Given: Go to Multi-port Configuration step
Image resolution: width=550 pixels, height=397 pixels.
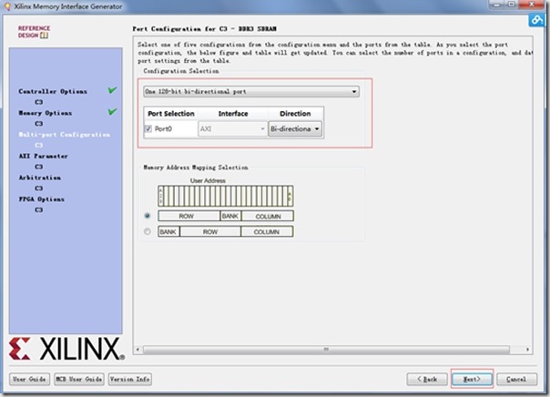Looking at the screenshot, I should tap(64, 135).
